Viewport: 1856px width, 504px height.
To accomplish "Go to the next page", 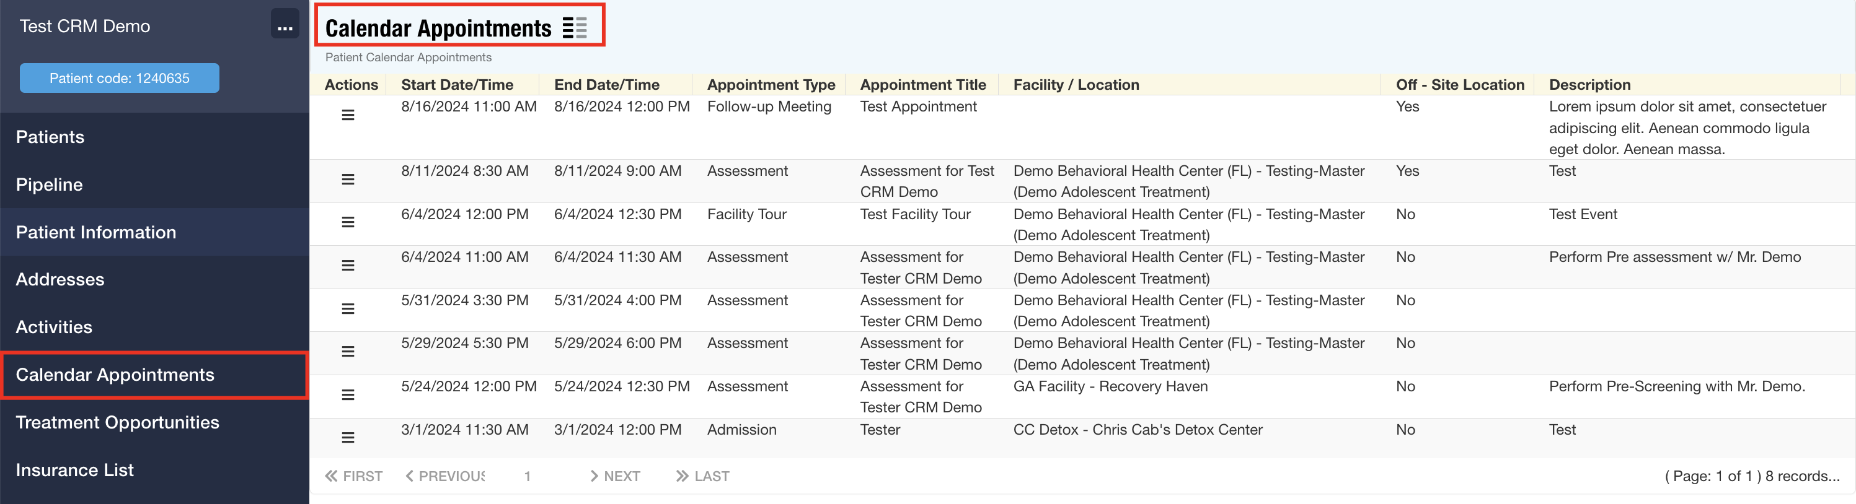I will pyautogui.click(x=614, y=476).
